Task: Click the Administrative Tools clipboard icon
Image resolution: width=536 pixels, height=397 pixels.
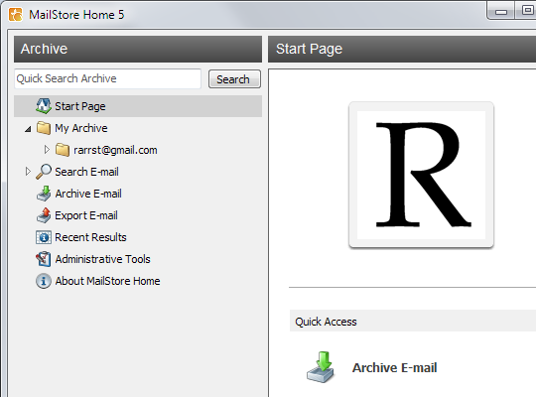Action: point(44,259)
